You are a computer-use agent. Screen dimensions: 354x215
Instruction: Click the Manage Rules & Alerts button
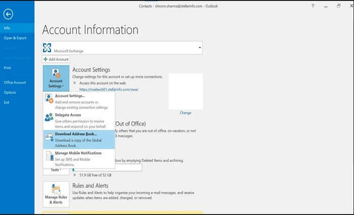(x=56, y=194)
